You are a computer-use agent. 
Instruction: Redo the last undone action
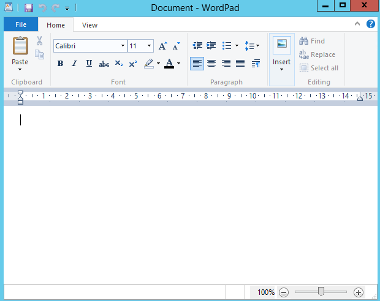56,8
